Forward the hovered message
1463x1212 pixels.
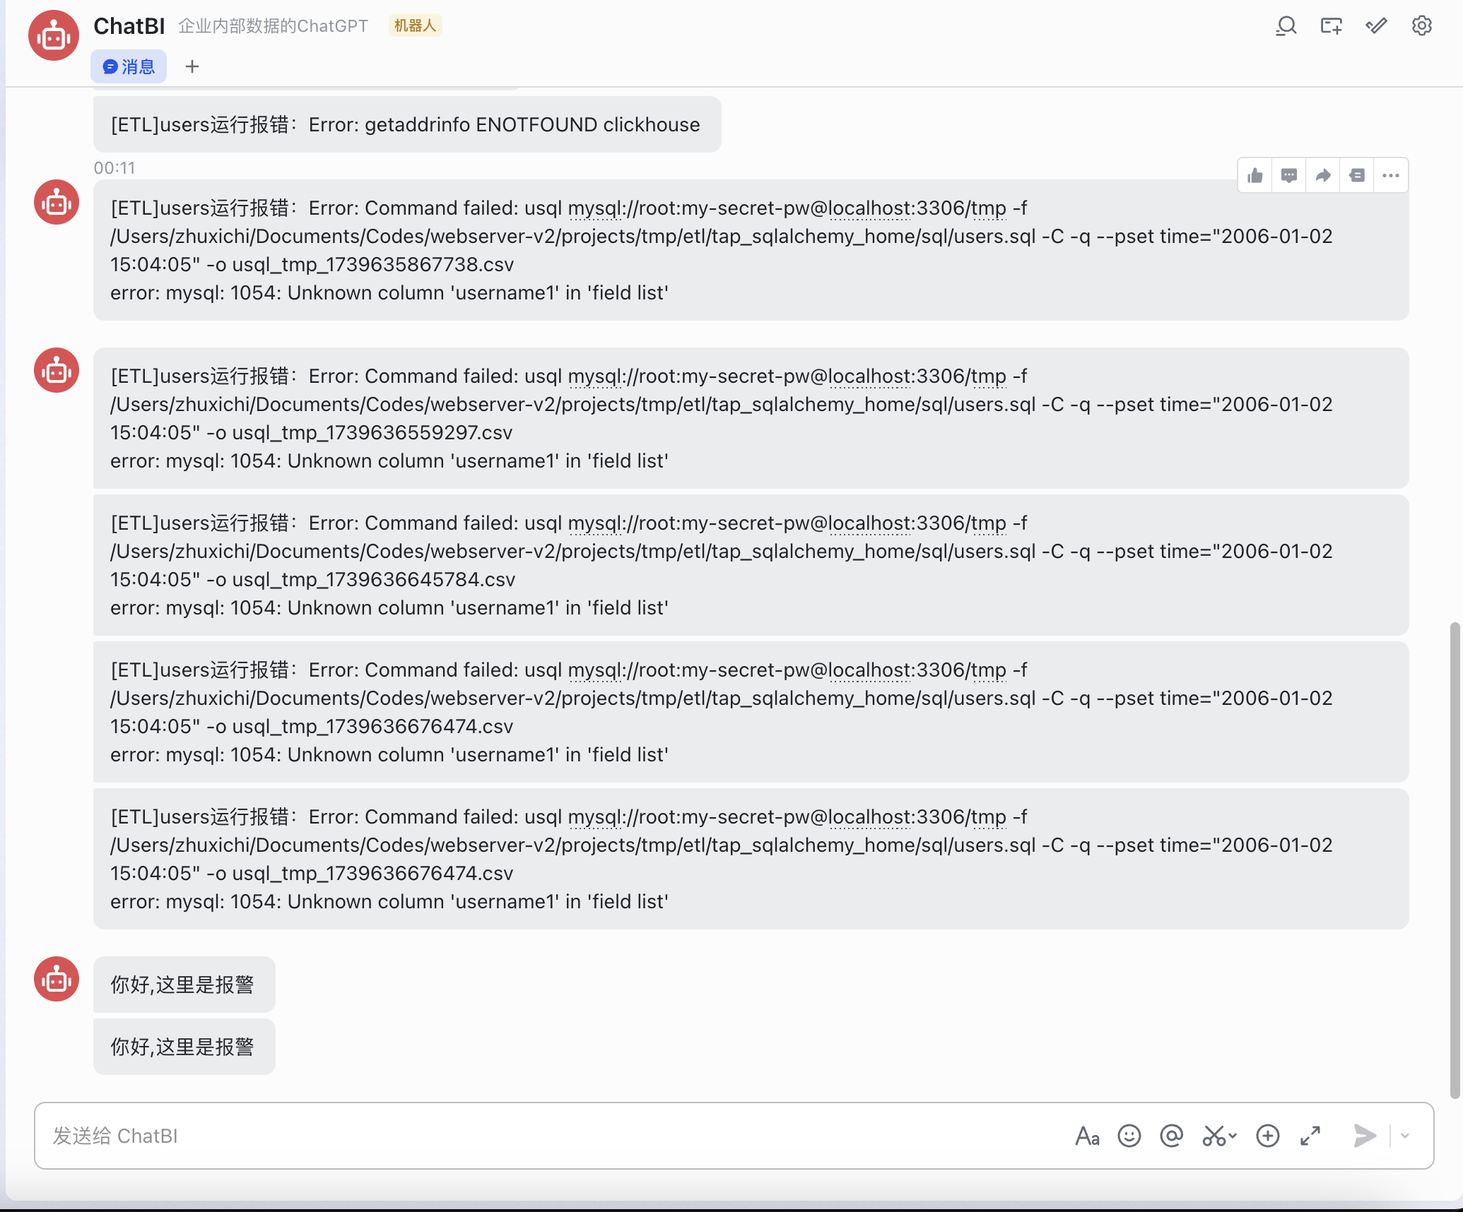(1323, 176)
